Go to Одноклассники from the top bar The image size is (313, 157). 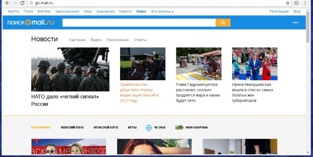tap(67, 11)
